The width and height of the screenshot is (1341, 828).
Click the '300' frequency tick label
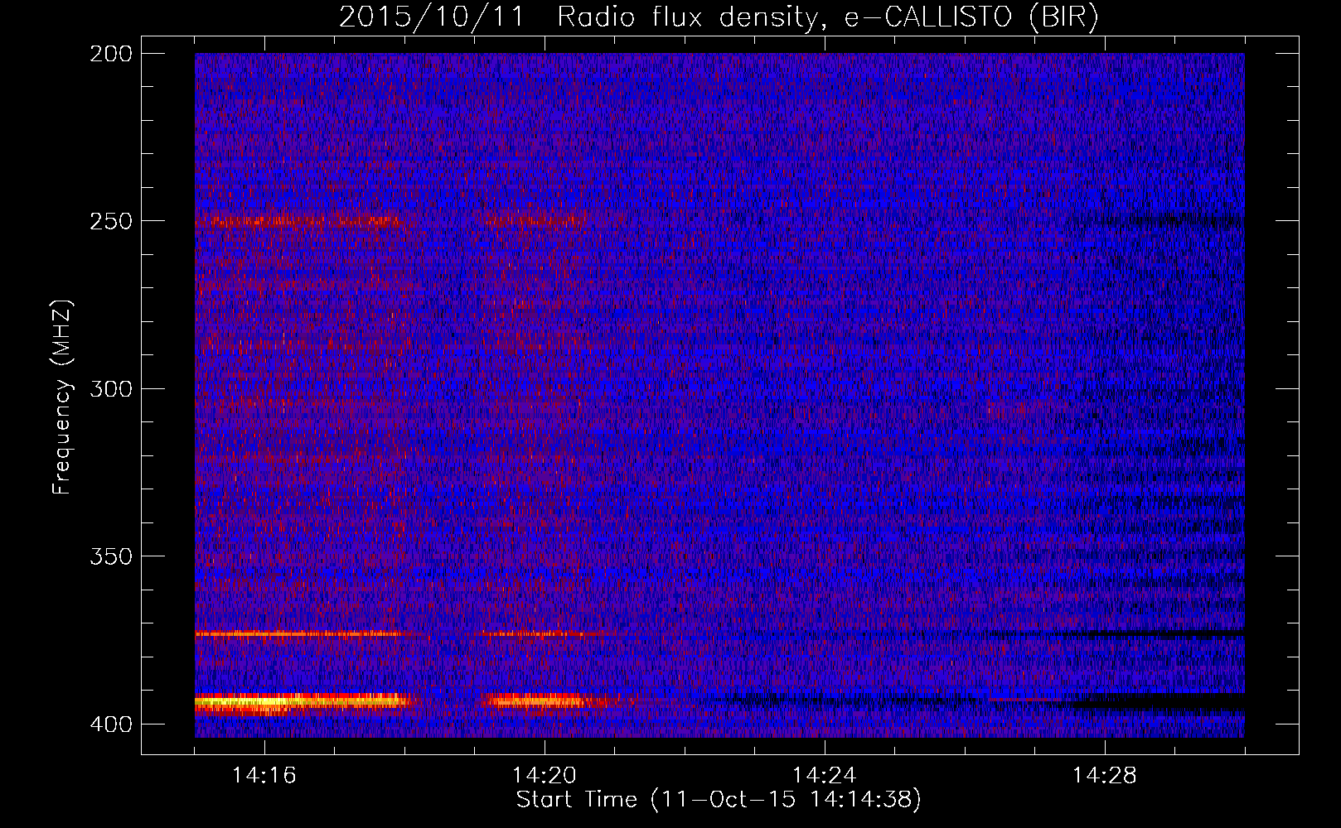[x=111, y=389]
